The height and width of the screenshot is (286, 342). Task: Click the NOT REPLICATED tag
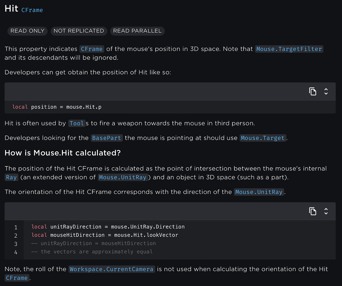click(79, 31)
